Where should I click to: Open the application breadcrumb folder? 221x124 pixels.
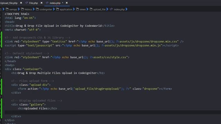[66, 9]
